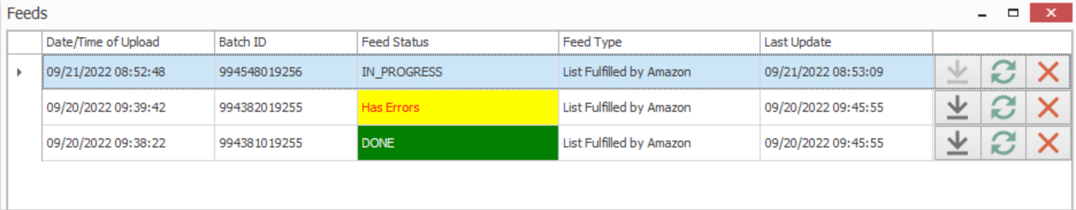Click the disabled download icon in first row
The height and width of the screenshot is (210, 1076).
point(957,72)
